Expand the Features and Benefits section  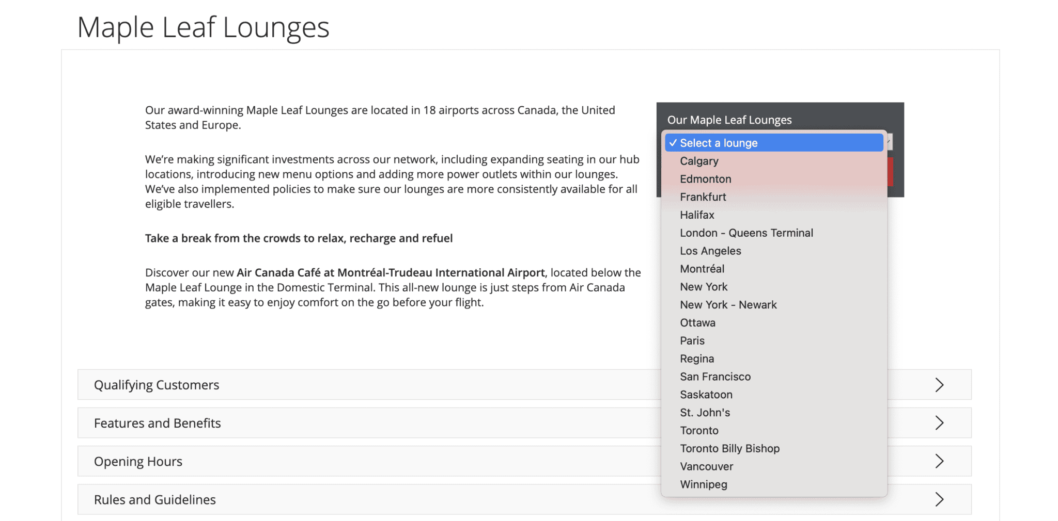click(x=158, y=422)
